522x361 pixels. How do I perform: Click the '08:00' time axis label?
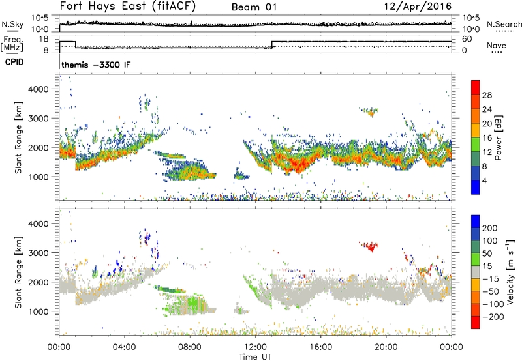click(x=190, y=347)
